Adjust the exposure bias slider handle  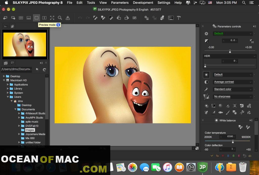[230, 52]
